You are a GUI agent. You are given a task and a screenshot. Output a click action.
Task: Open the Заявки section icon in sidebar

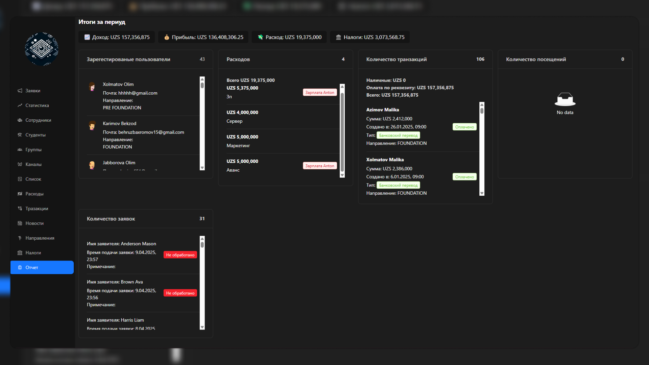pyautogui.click(x=20, y=91)
